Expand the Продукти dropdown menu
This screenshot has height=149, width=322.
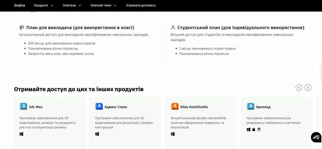(x=43, y=5)
